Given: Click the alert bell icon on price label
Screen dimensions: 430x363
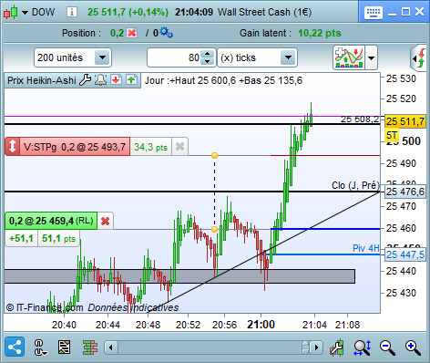Looking at the screenshot, I should [101, 80].
